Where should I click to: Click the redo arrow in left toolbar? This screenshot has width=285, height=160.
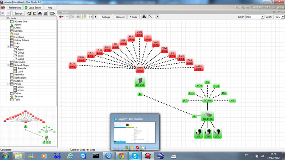coord(8,13)
